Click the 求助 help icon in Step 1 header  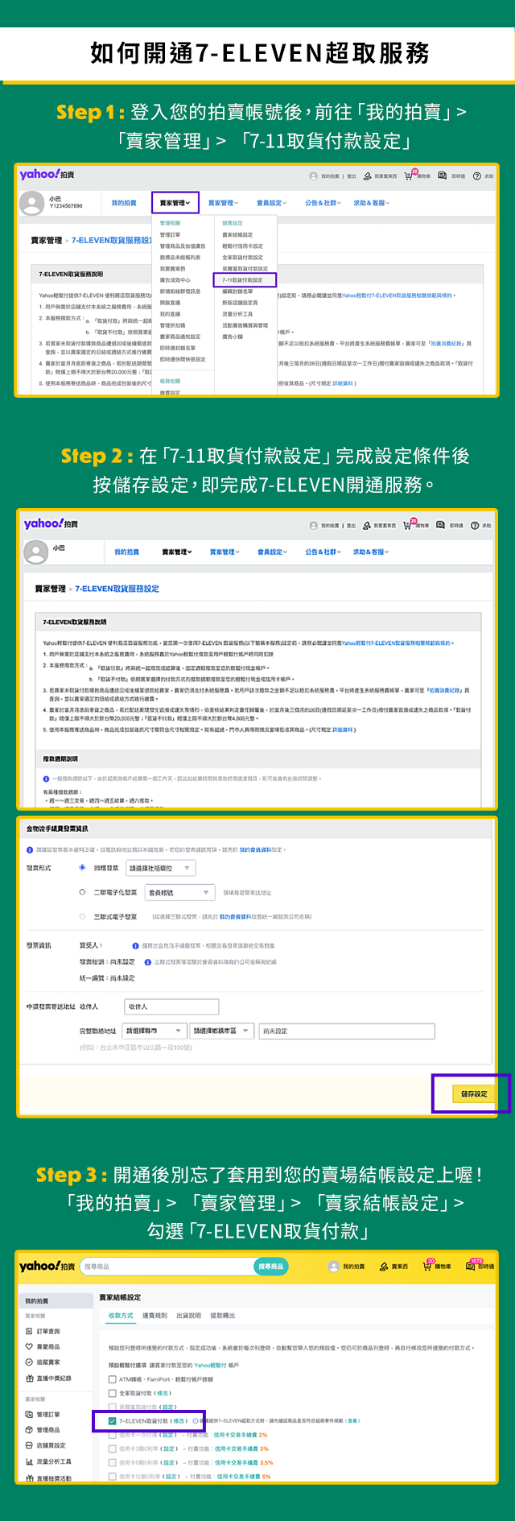pos(477,176)
